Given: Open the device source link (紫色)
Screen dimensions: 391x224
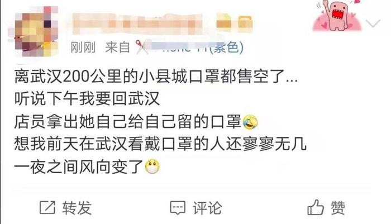Looking at the screenshot, I should 197,47.
